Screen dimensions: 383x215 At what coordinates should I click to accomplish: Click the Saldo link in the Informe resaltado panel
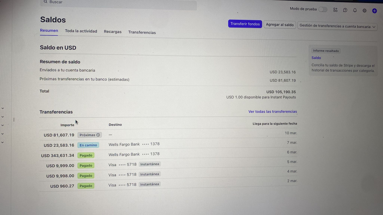coord(316,57)
